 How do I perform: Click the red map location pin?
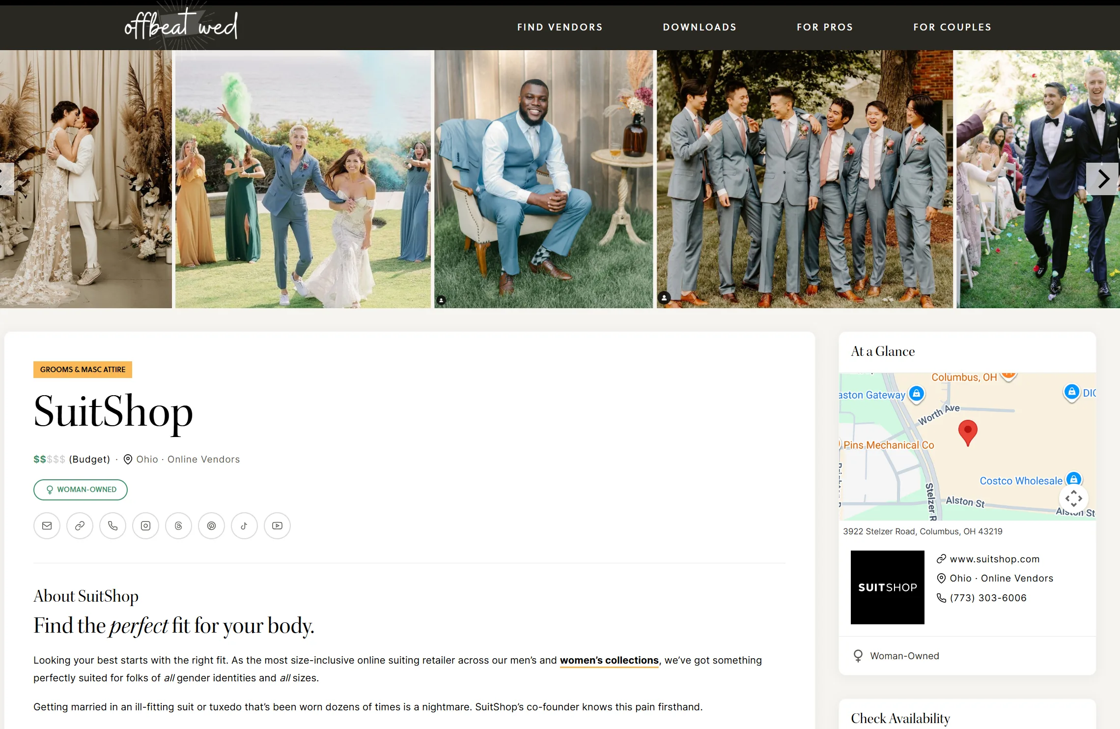968,433
